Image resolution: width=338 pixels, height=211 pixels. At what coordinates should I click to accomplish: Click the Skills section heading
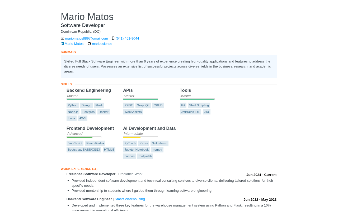[66, 84]
